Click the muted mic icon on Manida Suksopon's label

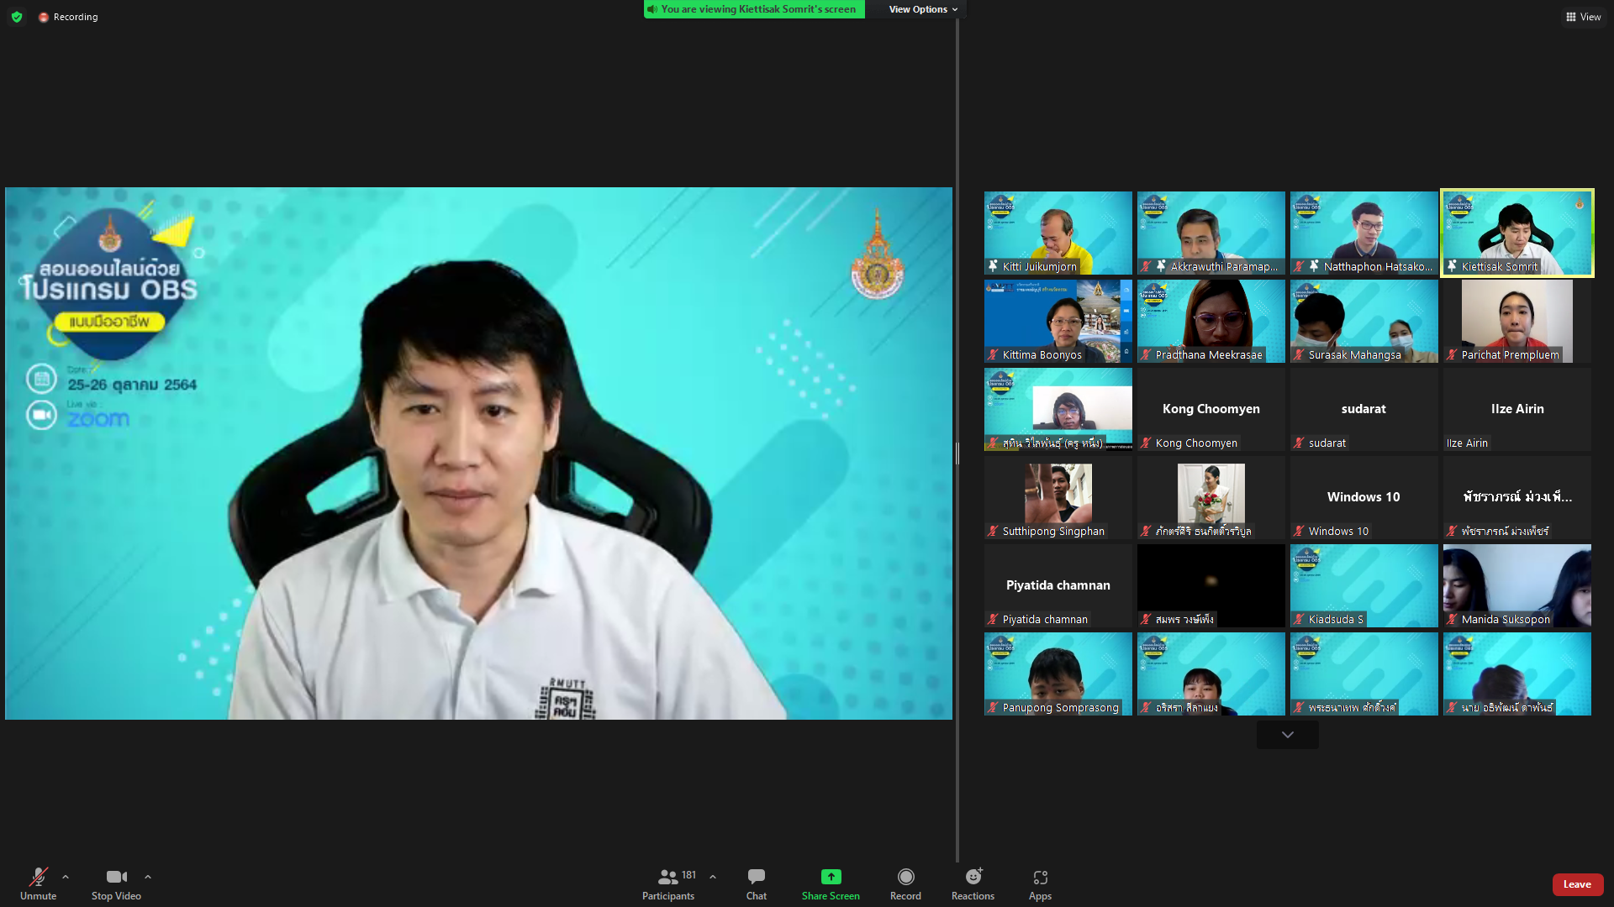point(1452,619)
